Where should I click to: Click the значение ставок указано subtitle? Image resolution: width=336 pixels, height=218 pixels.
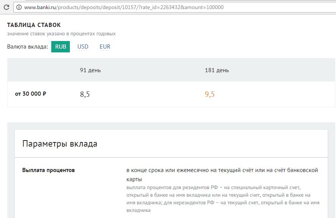point(61,34)
